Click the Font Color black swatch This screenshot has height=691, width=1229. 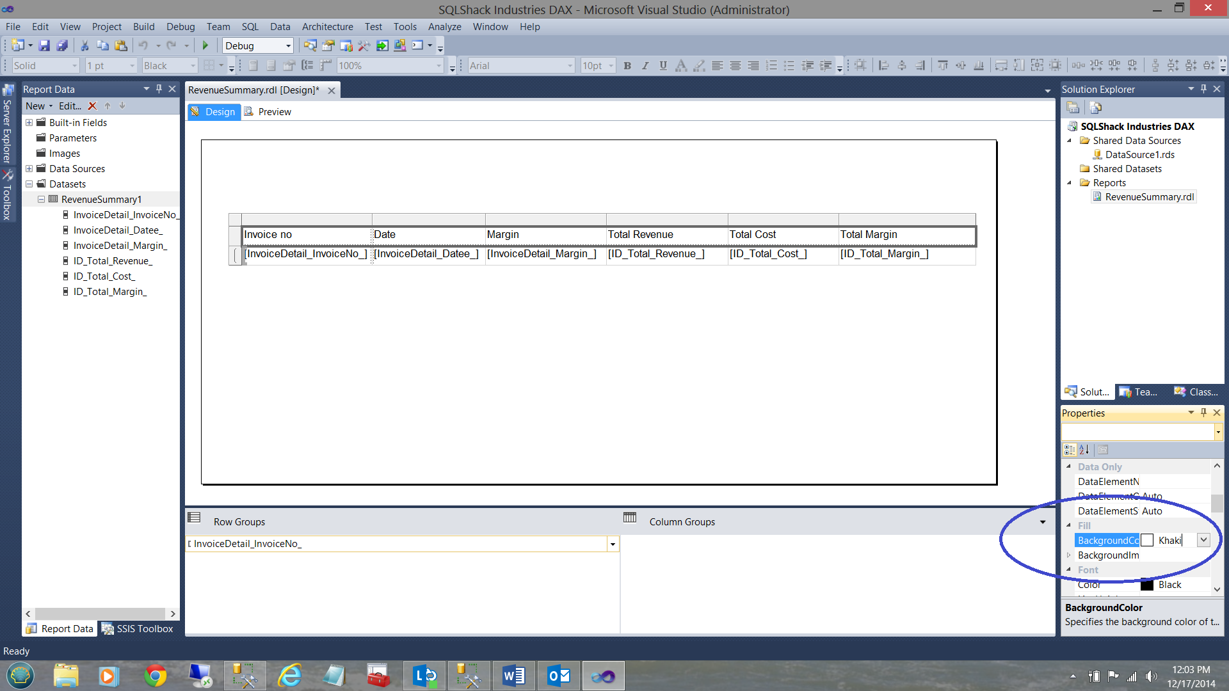(x=1147, y=585)
